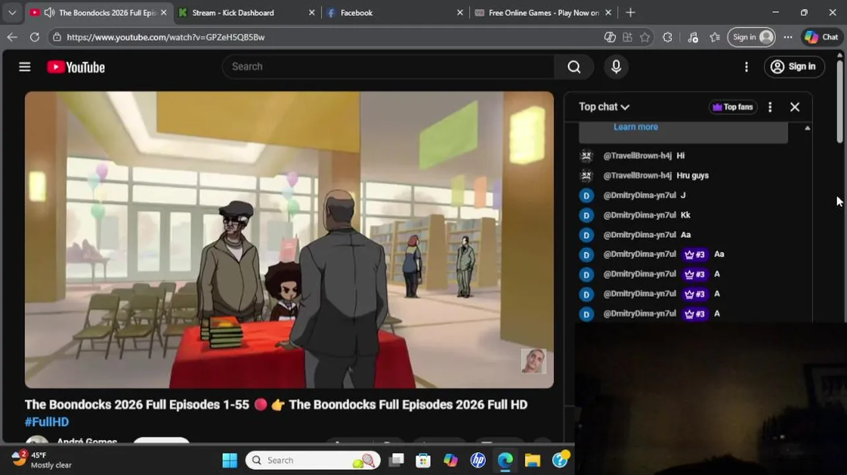Viewport: 847px width, 475px height.
Task: Open the favorites list icon
Action: pos(714,37)
